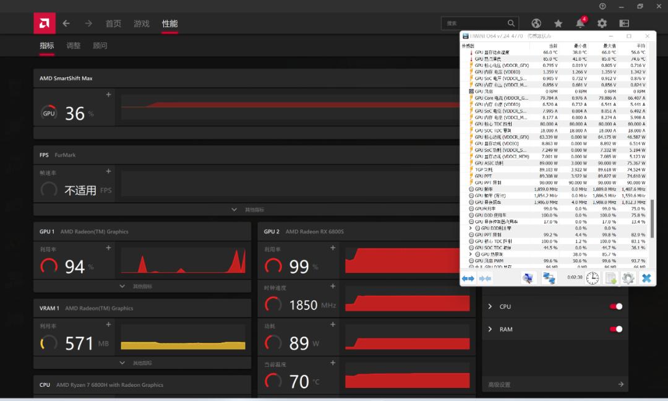Open AMD Software settings gear
This screenshot has width=668, height=401.
[x=602, y=23]
